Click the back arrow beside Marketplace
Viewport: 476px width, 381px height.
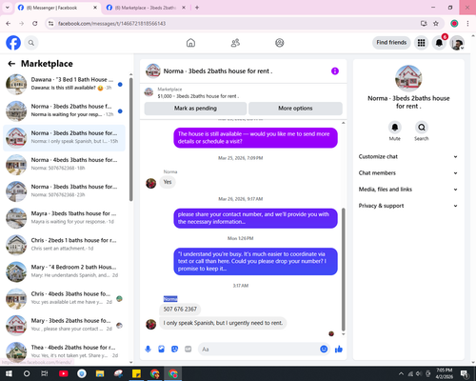11,64
